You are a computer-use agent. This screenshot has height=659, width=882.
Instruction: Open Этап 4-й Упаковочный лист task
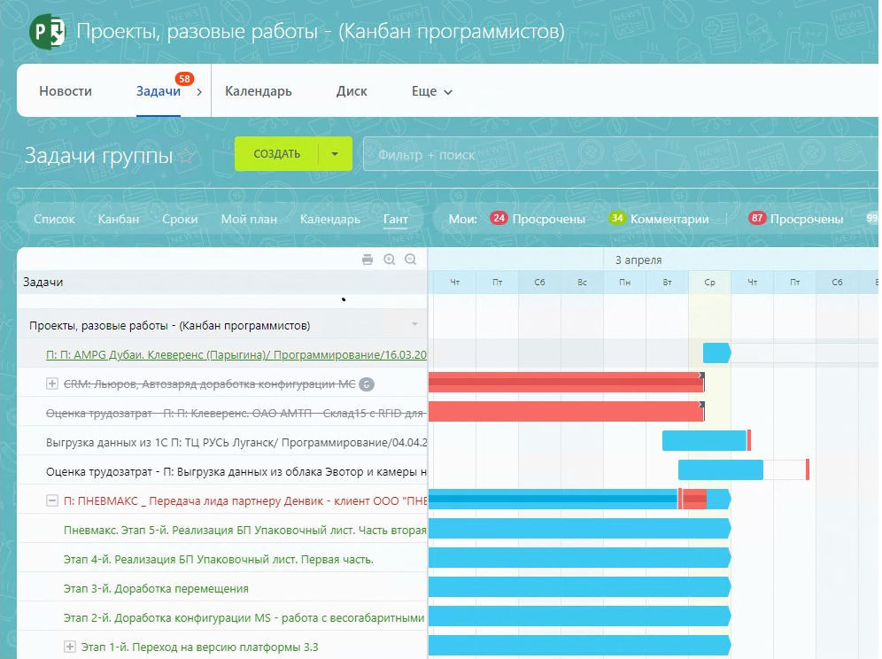pyautogui.click(x=219, y=560)
